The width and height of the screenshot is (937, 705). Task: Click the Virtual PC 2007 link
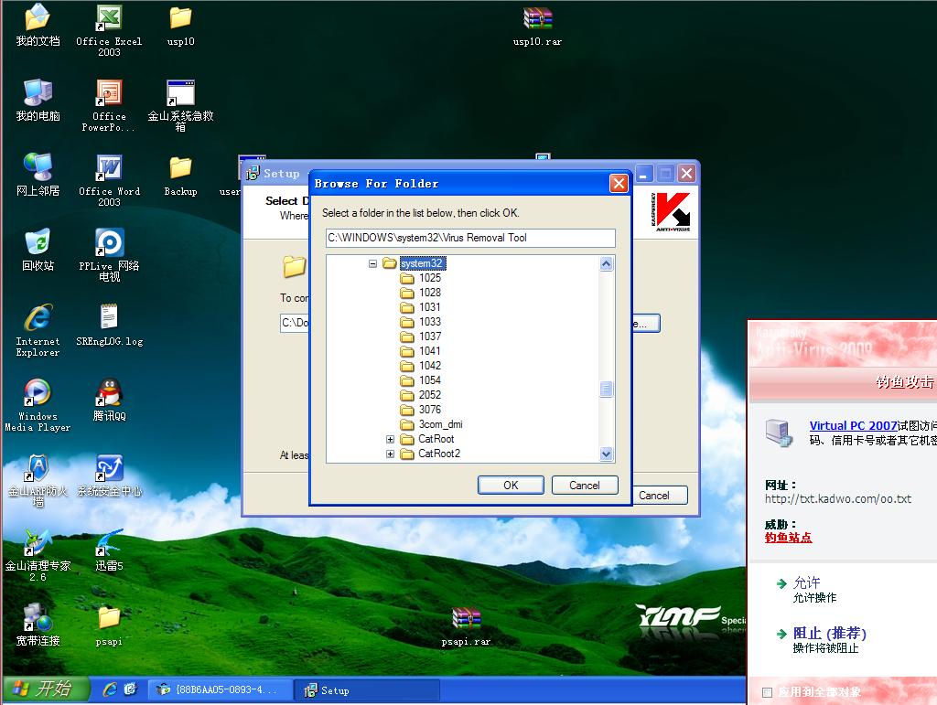click(853, 425)
